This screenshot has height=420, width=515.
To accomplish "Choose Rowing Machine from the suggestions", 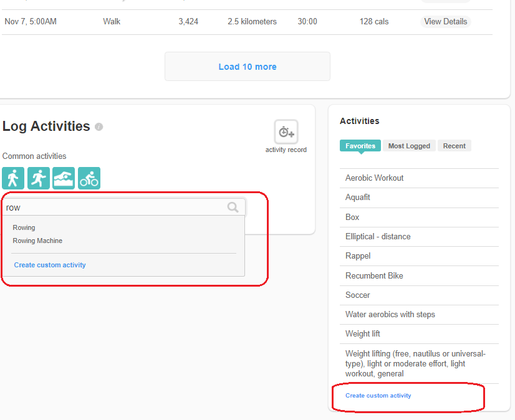I will coord(37,241).
